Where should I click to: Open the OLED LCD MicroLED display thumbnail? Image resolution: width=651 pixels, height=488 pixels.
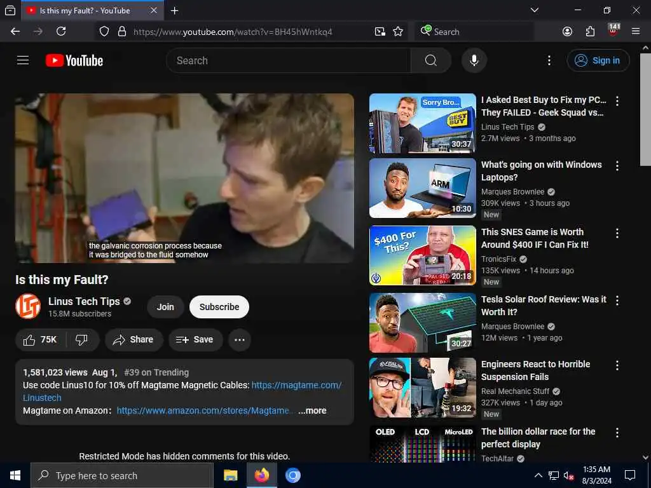click(x=423, y=444)
